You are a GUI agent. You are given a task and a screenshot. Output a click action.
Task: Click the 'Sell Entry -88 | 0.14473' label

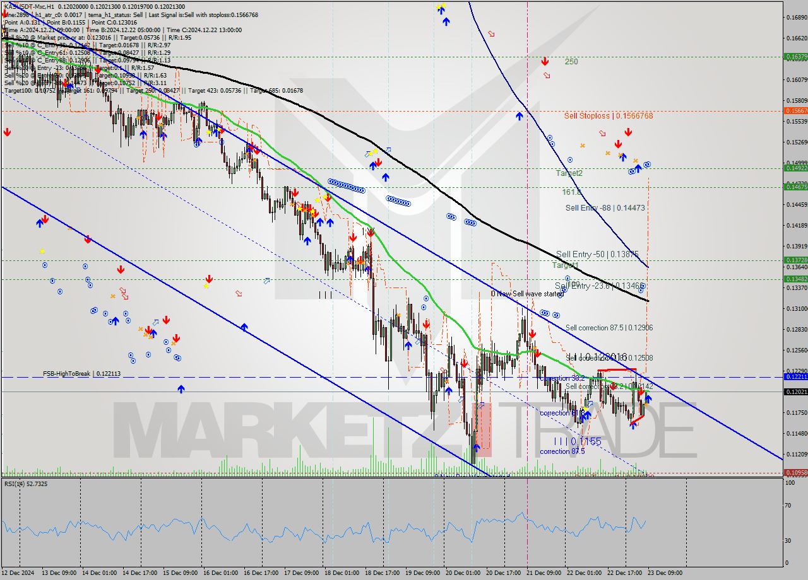[x=605, y=207]
